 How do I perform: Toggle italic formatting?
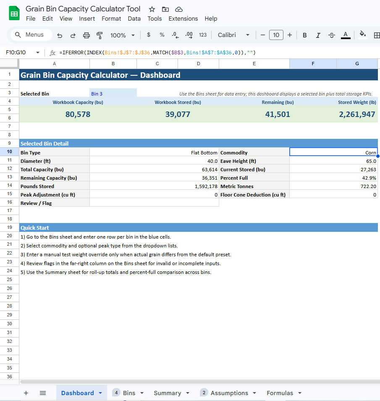pyautogui.click(x=318, y=35)
